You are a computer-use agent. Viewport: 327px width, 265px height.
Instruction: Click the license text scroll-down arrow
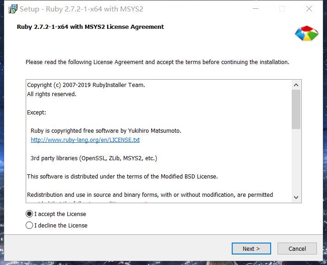click(x=296, y=197)
